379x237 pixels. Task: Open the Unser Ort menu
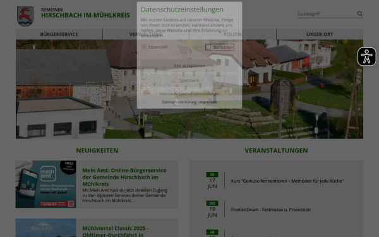coord(320,34)
